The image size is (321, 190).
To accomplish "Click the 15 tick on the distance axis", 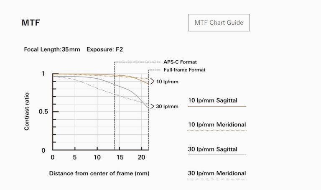I will (x=120, y=157).
